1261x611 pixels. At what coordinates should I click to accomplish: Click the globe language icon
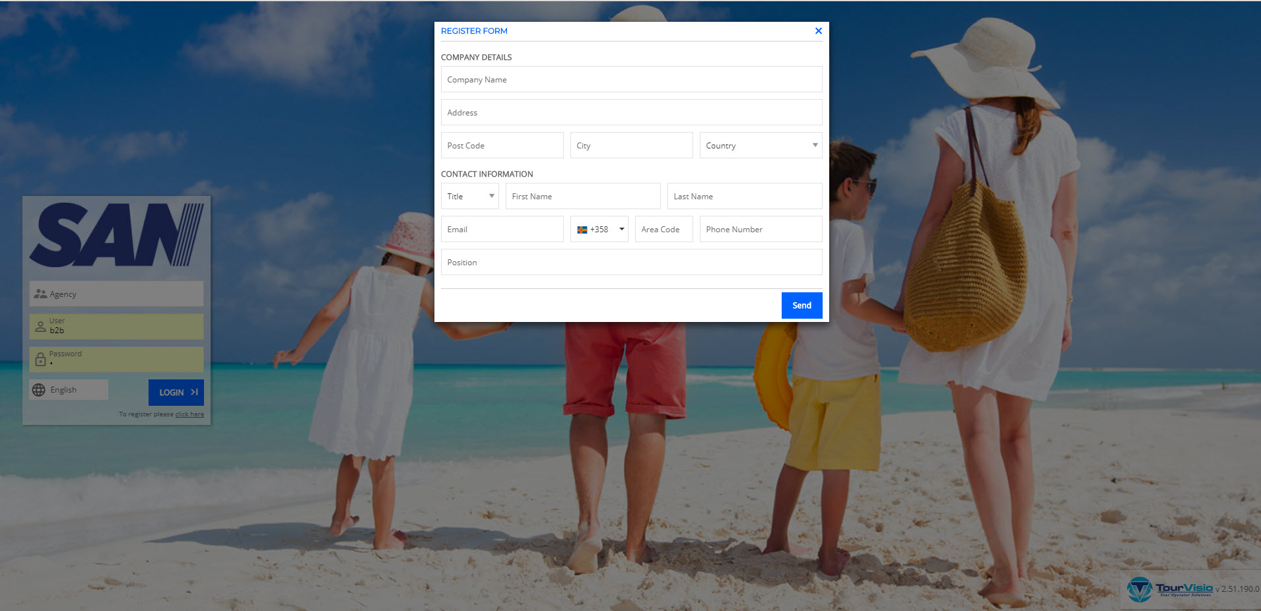pos(39,390)
